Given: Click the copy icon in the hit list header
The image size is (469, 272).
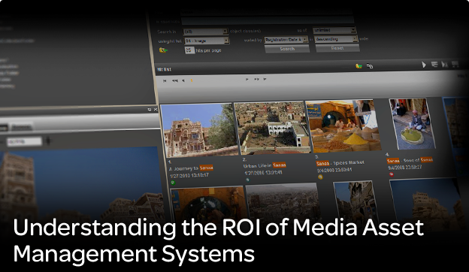Looking at the screenshot, I should tap(370, 66).
